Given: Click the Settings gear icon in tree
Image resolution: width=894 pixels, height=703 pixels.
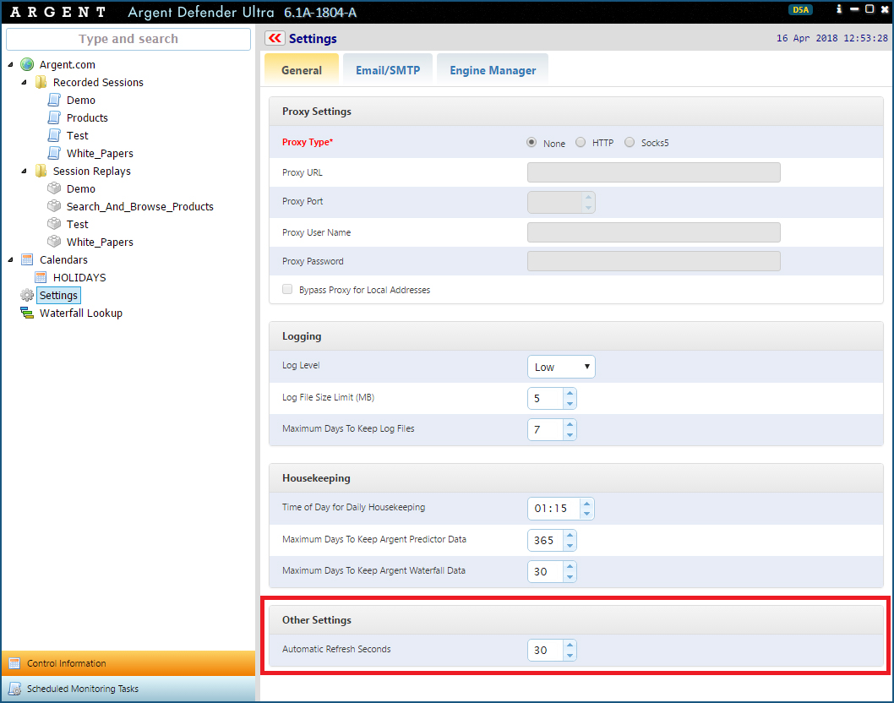Looking at the screenshot, I should (27, 295).
